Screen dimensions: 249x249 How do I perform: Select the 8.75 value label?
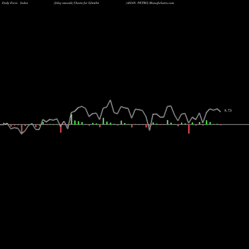[228, 111]
